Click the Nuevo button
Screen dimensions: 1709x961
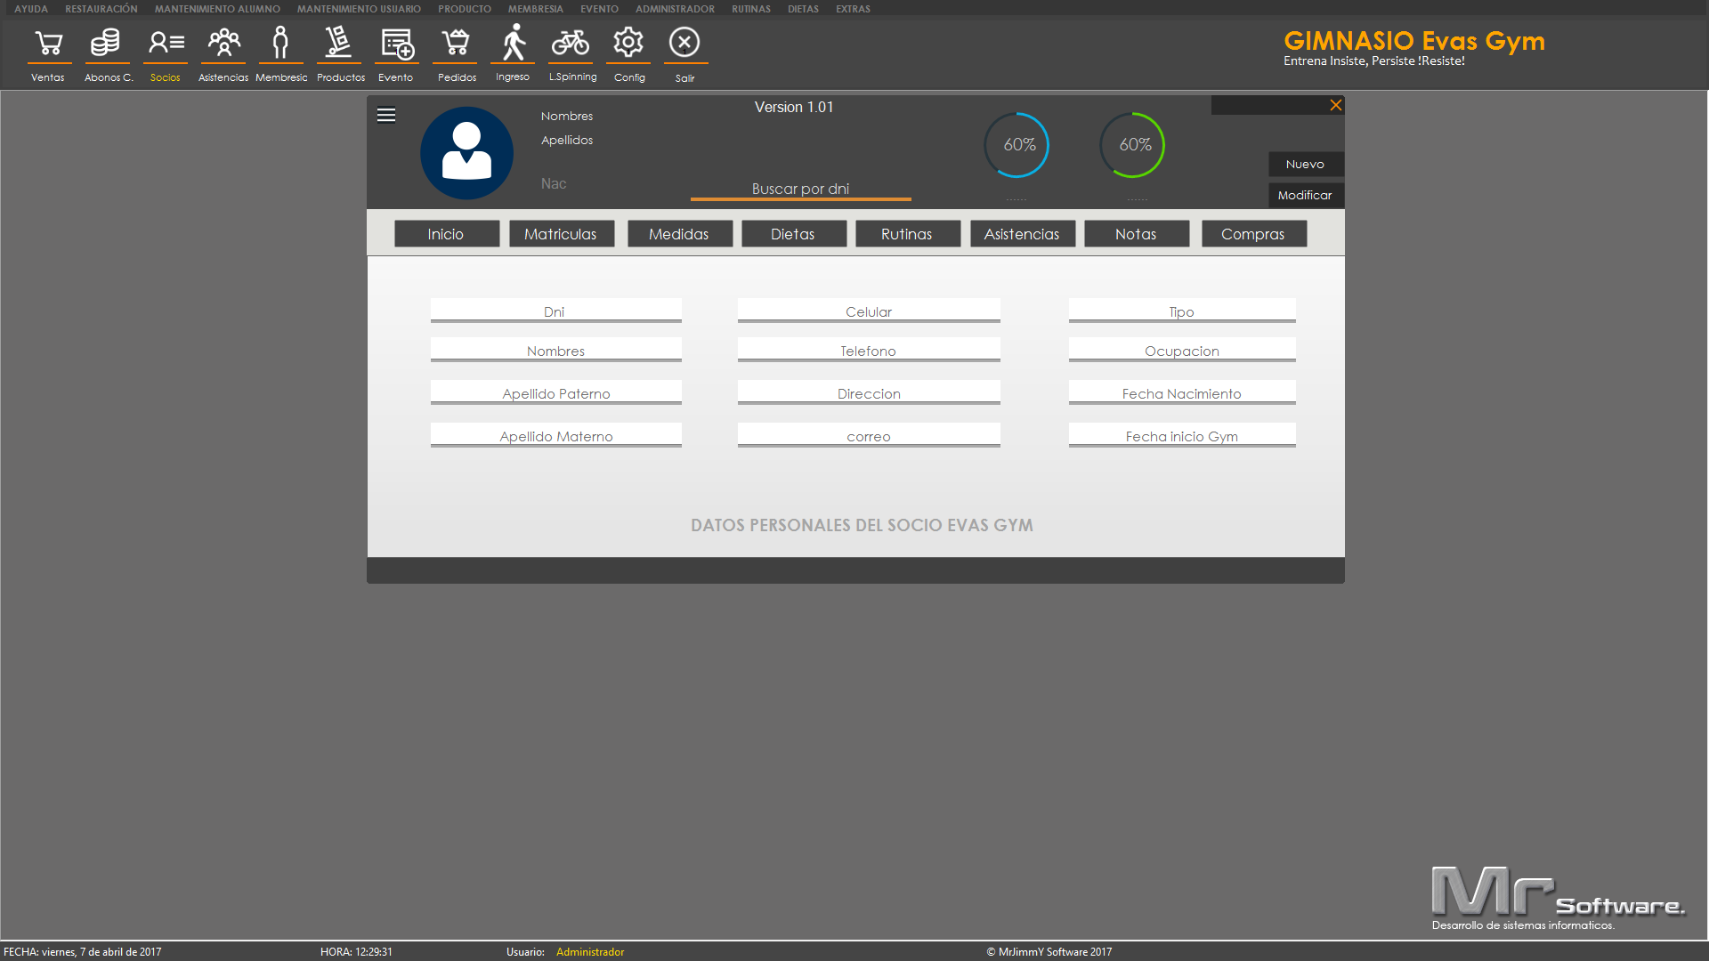tap(1306, 165)
